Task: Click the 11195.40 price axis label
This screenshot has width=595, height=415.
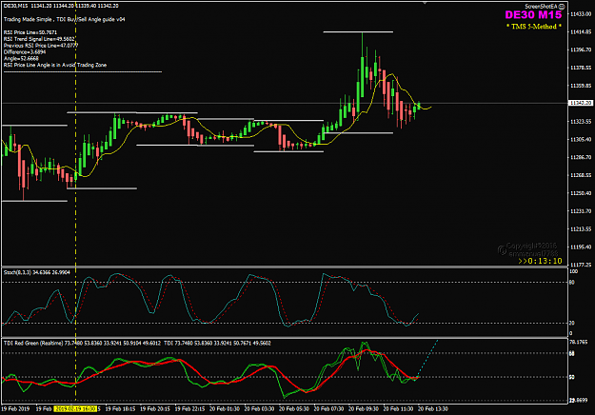Action: [x=581, y=247]
